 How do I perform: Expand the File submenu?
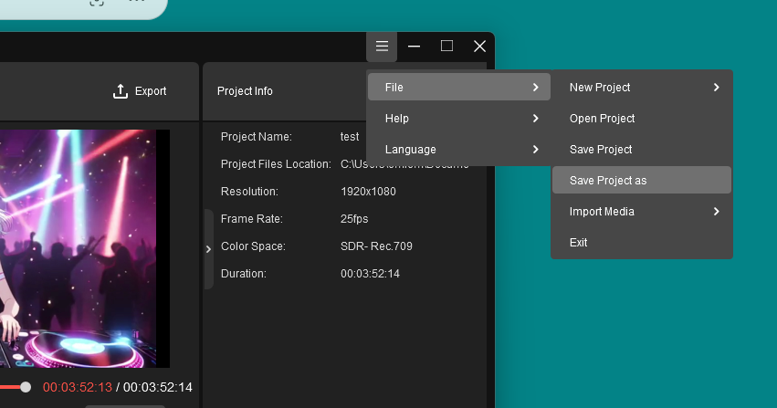click(458, 88)
